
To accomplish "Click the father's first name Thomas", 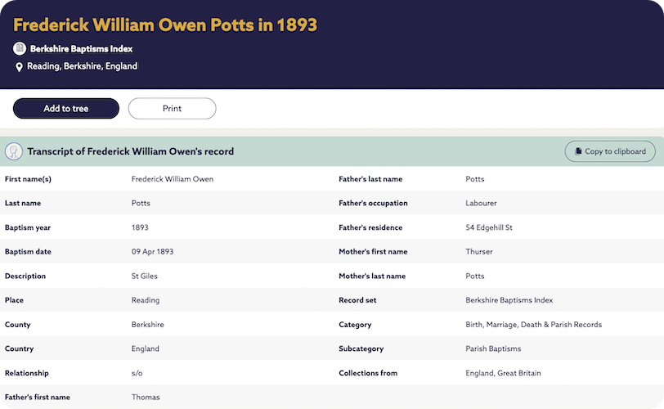I will point(146,398).
